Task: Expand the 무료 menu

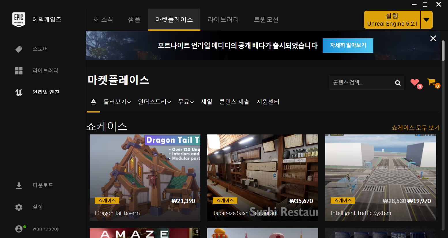Action: click(x=186, y=102)
